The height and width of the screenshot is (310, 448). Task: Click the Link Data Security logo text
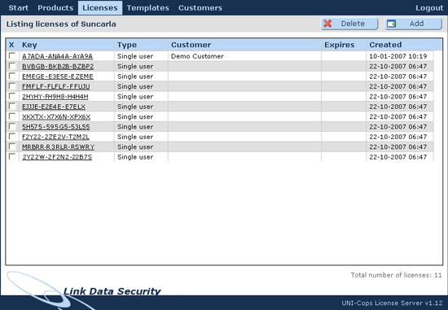click(x=112, y=291)
